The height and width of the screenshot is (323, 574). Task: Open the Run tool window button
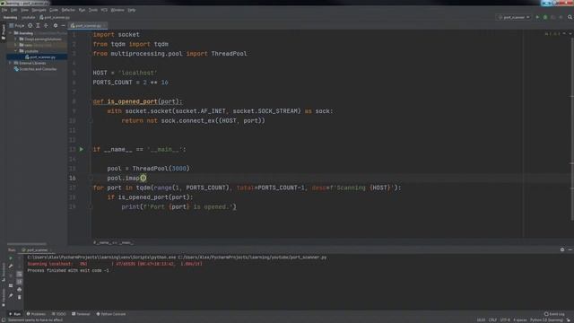[14, 314]
